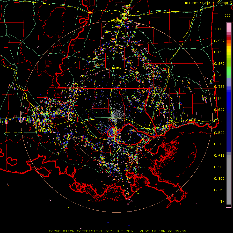The width and height of the screenshot is (233, 233).
Task: Click the KHDC 19 JAN 26 09:52 timestamp
Action: point(163,231)
